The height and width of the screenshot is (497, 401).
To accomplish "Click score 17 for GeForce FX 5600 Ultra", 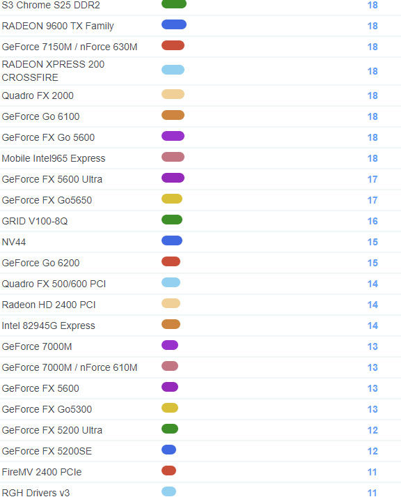I will pos(372,179).
